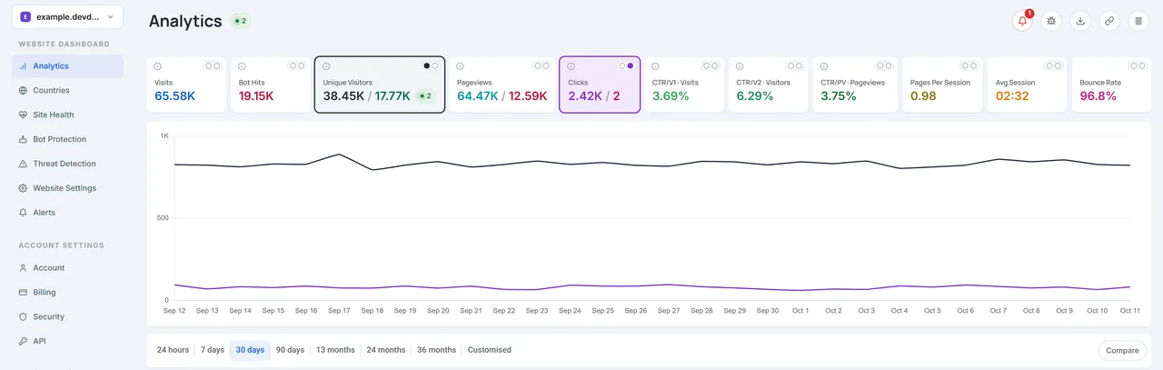
Task: Click the 6.29% CTR/V2 value
Action: pos(755,95)
